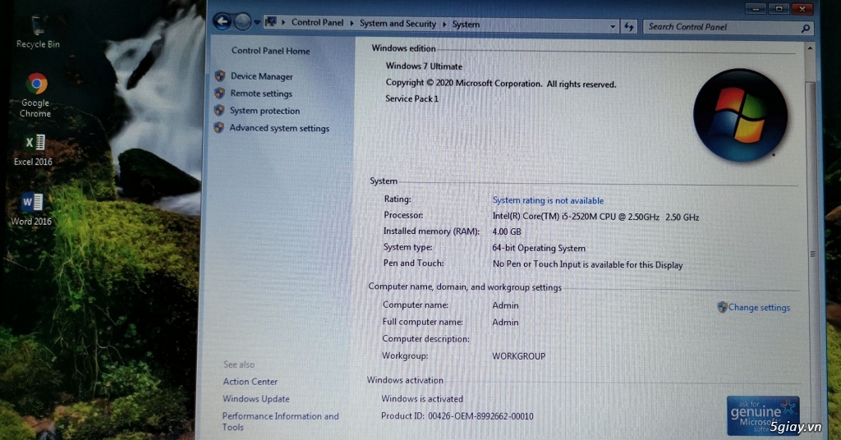The width and height of the screenshot is (841, 440).
Task: Open recent pages dropdown beside the navigation arrows
Action: pyautogui.click(x=257, y=22)
